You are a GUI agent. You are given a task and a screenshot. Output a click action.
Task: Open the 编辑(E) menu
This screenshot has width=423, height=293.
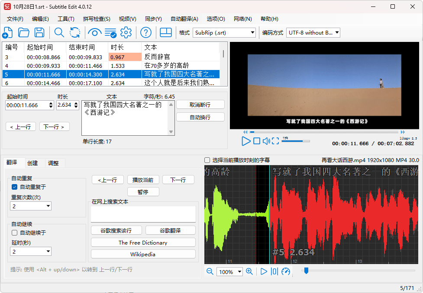[x=40, y=19]
